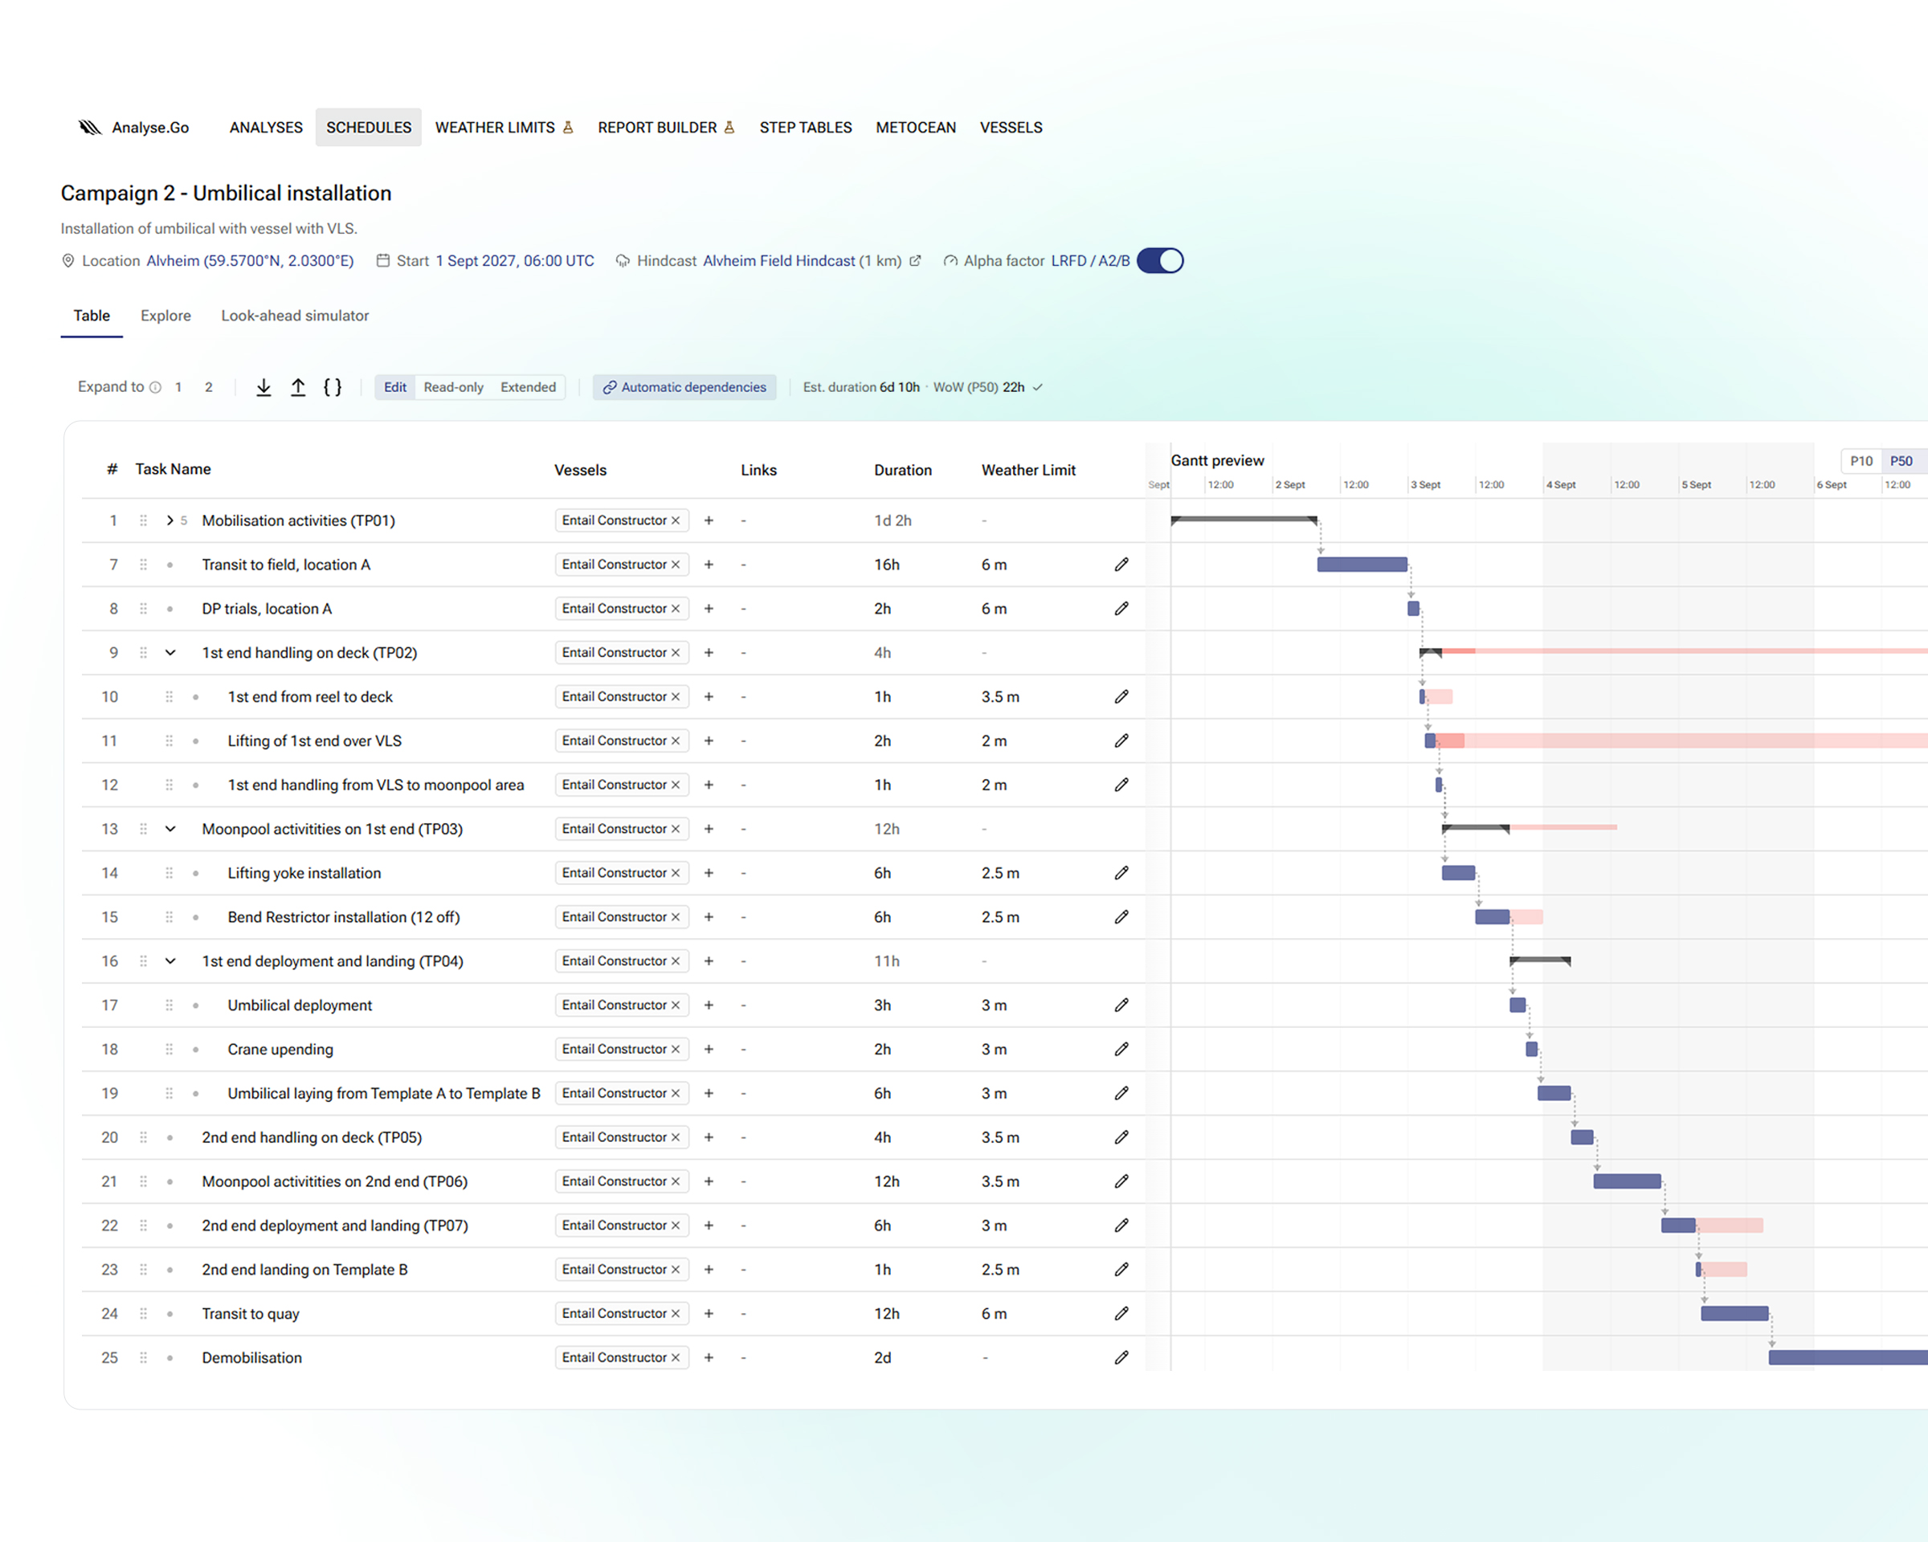Open the Analyses nav item
Viewport: 1928px width, 1542px height.
pyautogui.click(x=267, y=128)
